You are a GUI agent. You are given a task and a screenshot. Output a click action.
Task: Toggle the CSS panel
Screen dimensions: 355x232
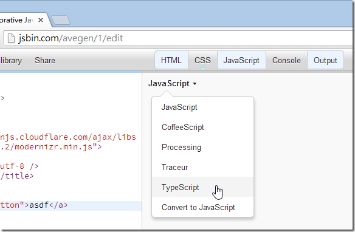[x=202, y=60]
